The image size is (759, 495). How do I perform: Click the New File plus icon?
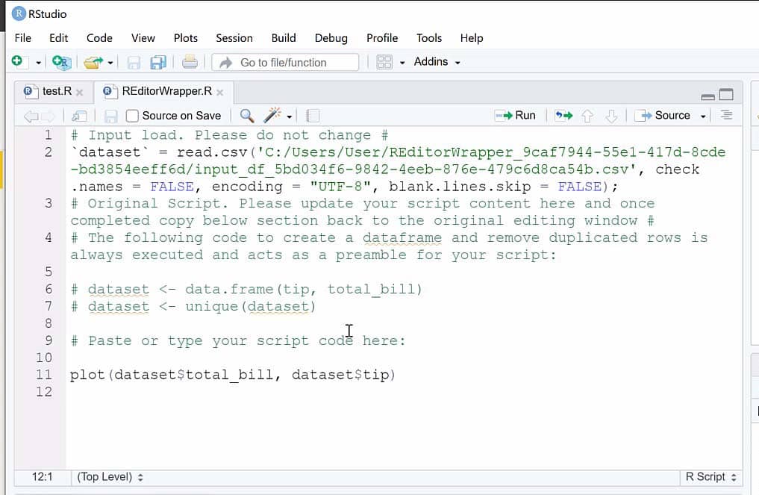17,61
